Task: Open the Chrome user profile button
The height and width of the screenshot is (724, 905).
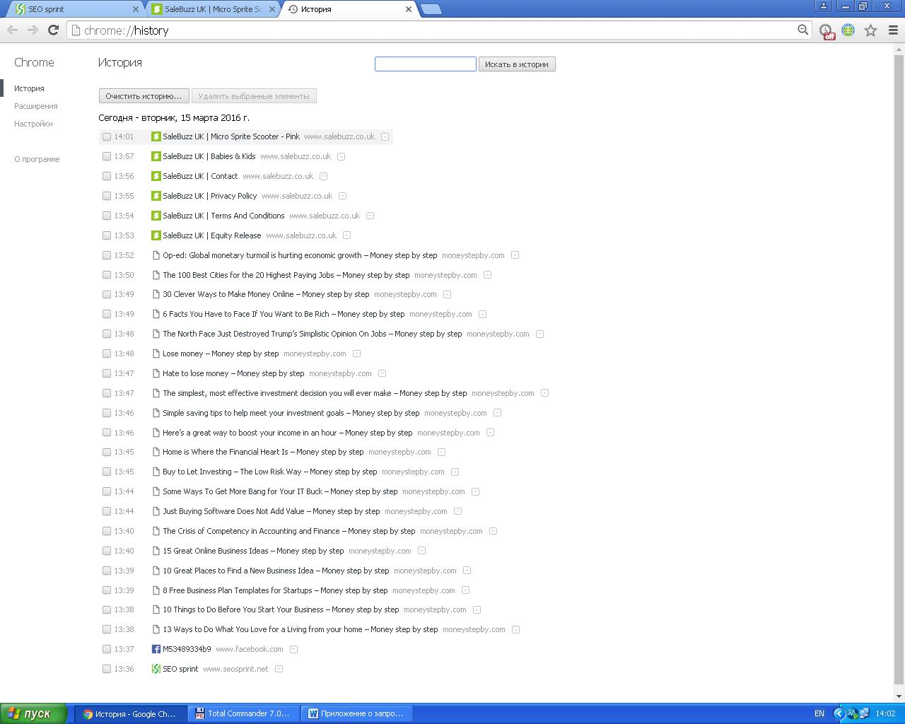Action: click(x=824, y=6)
